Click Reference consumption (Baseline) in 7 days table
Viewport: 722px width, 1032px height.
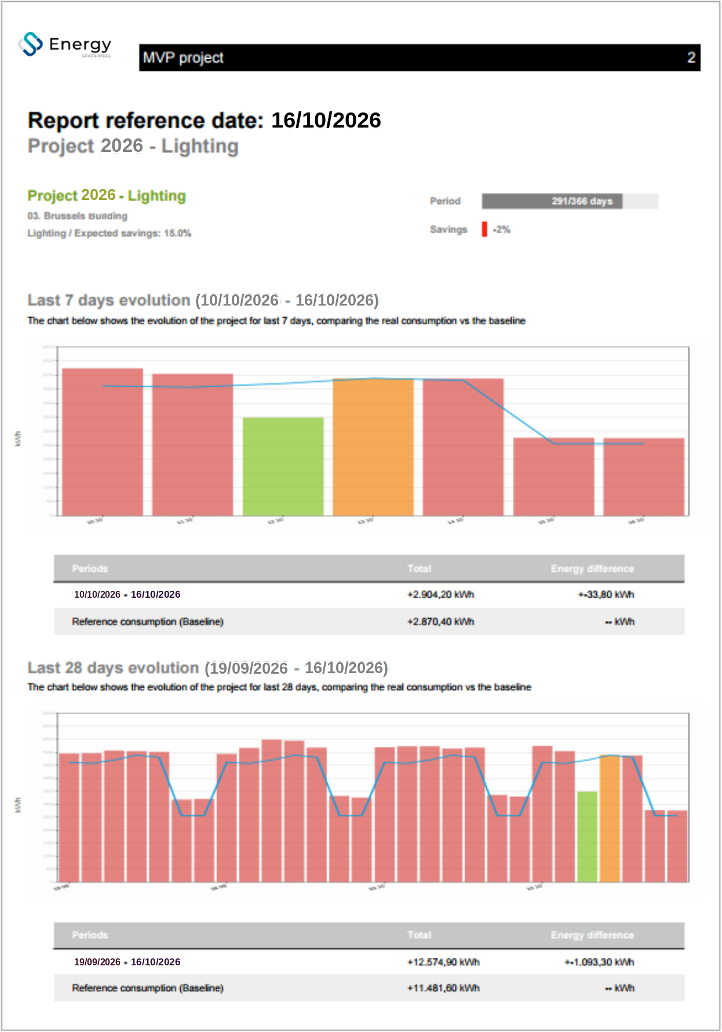pyautogui.click(x=148, y=622)
